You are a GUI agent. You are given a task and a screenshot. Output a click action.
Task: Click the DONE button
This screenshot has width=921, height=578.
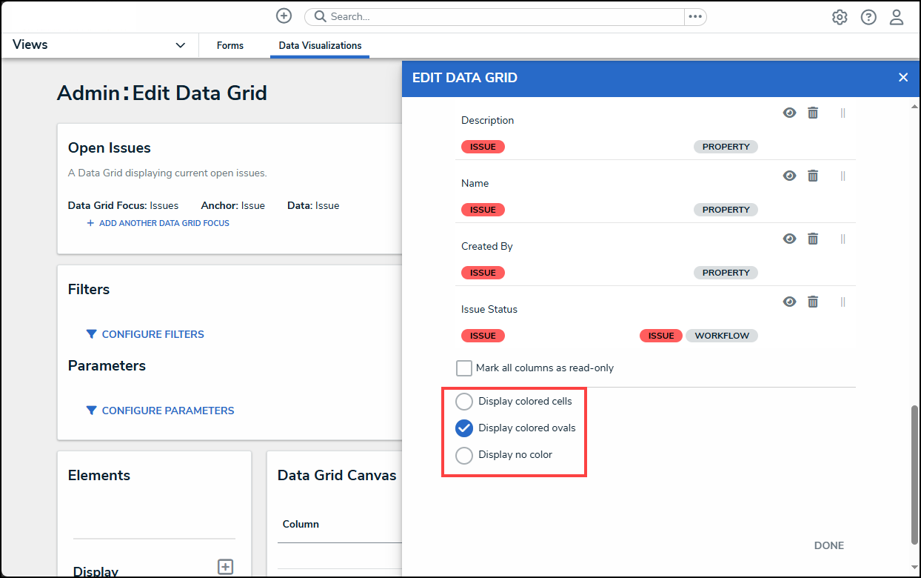(828, 545)
